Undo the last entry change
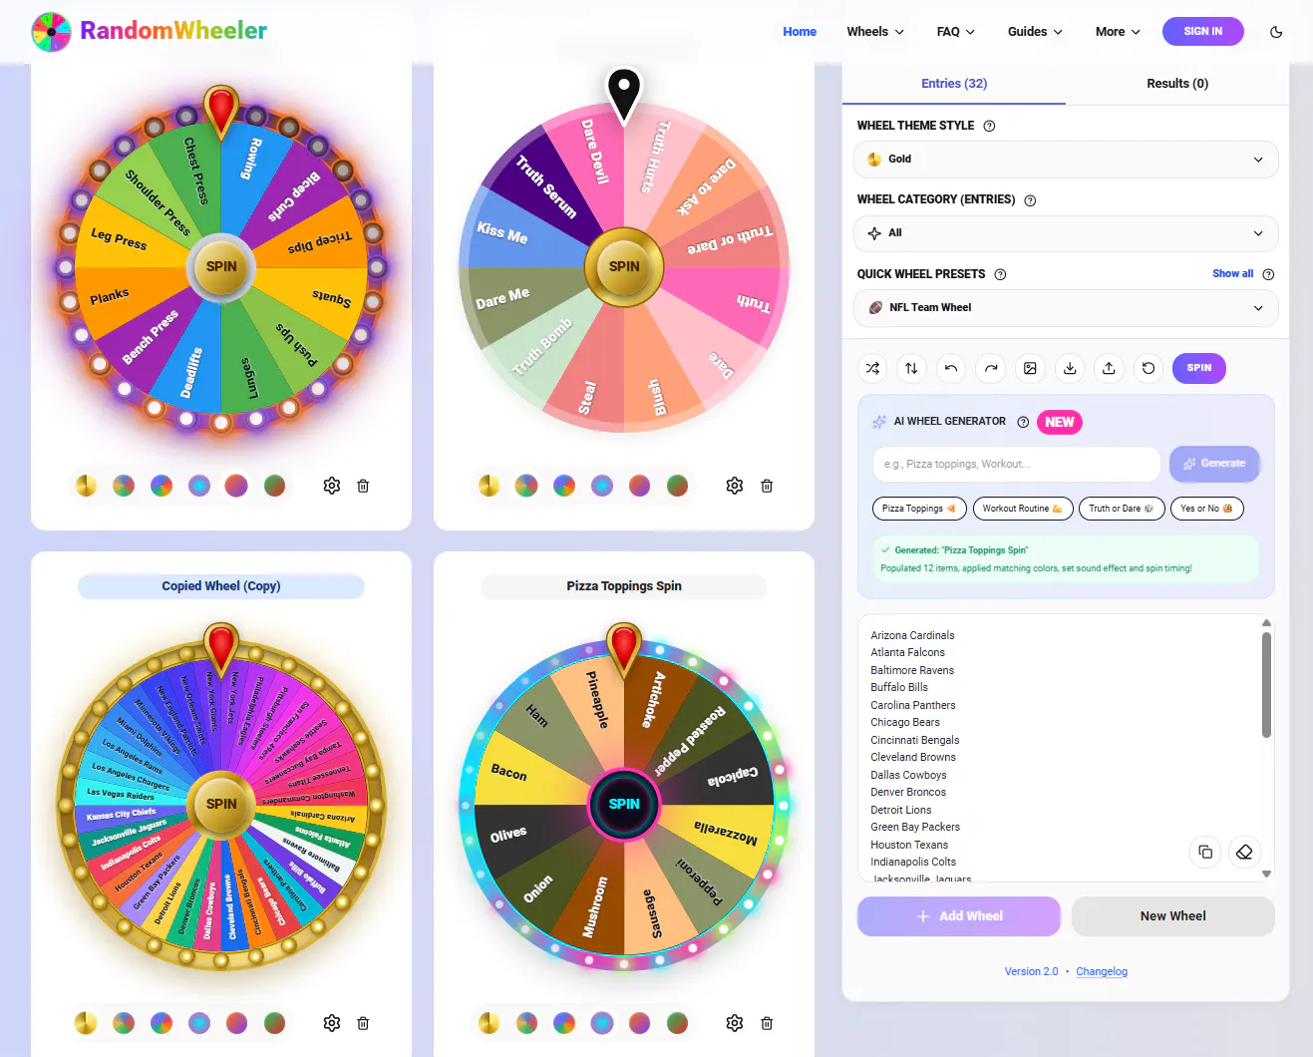Screen dimensions: 1313x1057 (x=951, y=368)
